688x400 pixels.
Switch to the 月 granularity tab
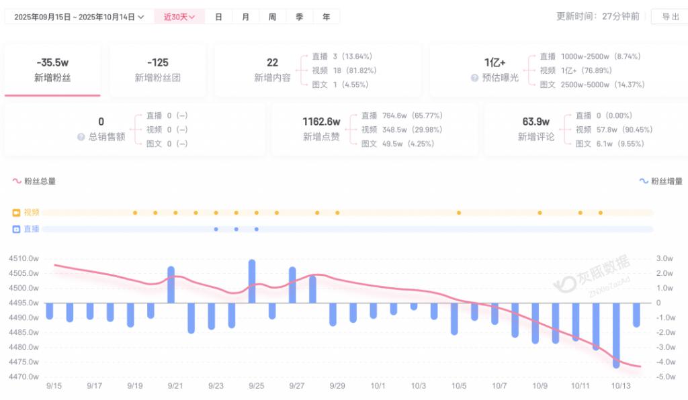click(245, 17)
